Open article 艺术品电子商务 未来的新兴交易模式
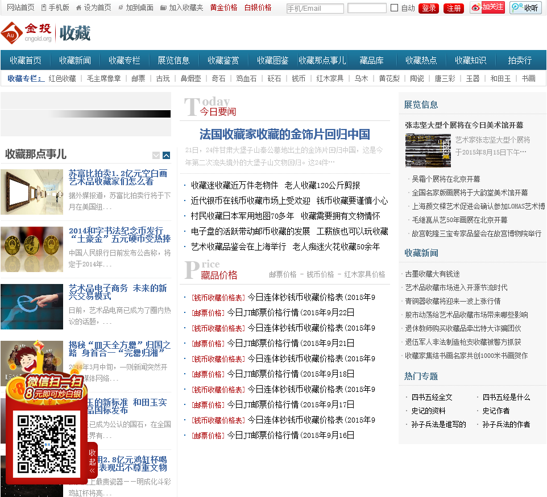Screen dimensions: 547x497 (x=118, y=292)
